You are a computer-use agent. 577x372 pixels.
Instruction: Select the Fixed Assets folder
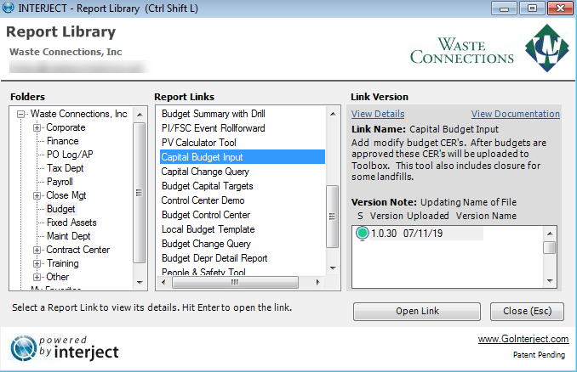point(71,223)
